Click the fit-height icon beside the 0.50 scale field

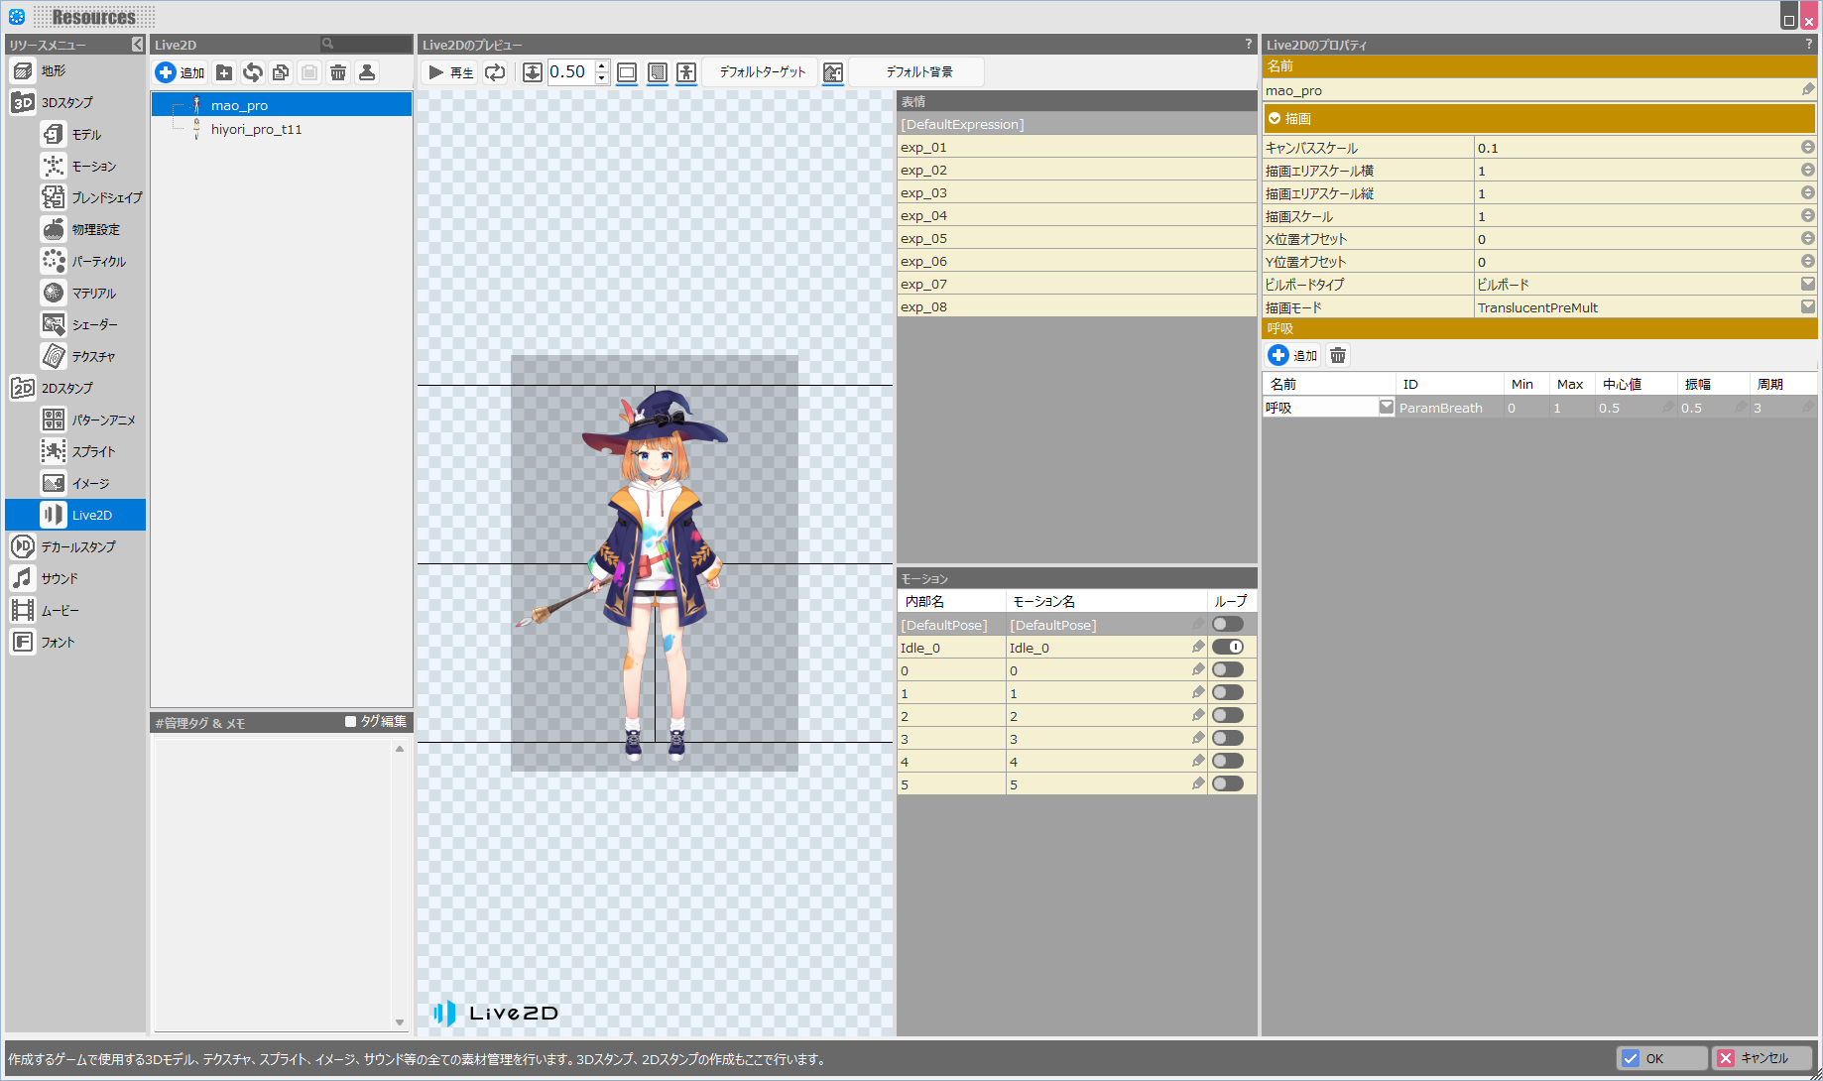pos(533,72)
